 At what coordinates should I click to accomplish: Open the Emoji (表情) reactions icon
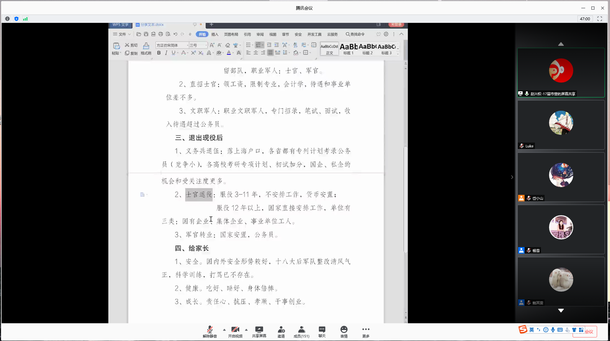click(x=344, y=331)
